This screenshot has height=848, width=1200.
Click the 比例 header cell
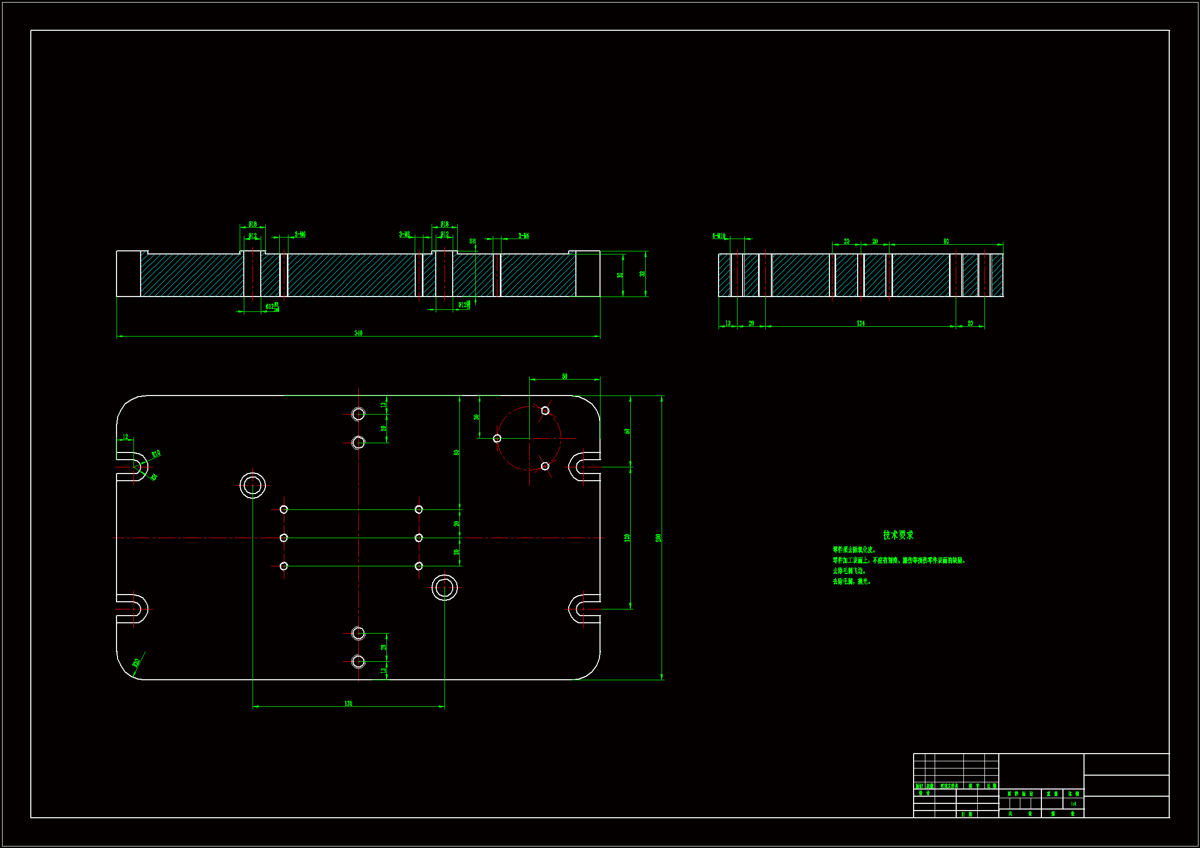click(1073, 794)
